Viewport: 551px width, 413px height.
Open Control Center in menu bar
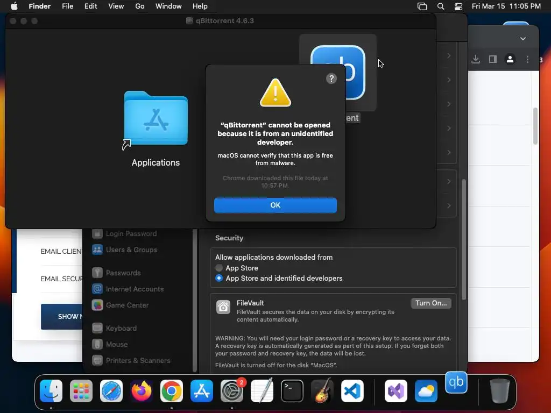pos(458,6)
